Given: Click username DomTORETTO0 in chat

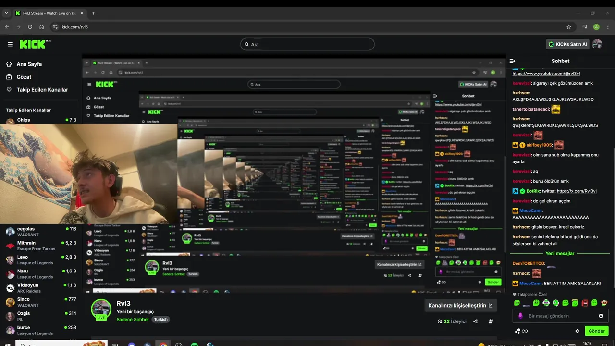Looking at the screenshot, I should click(x=529, y=264).
